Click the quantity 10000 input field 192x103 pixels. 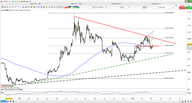pyautogui.click(x=92, y=7)
